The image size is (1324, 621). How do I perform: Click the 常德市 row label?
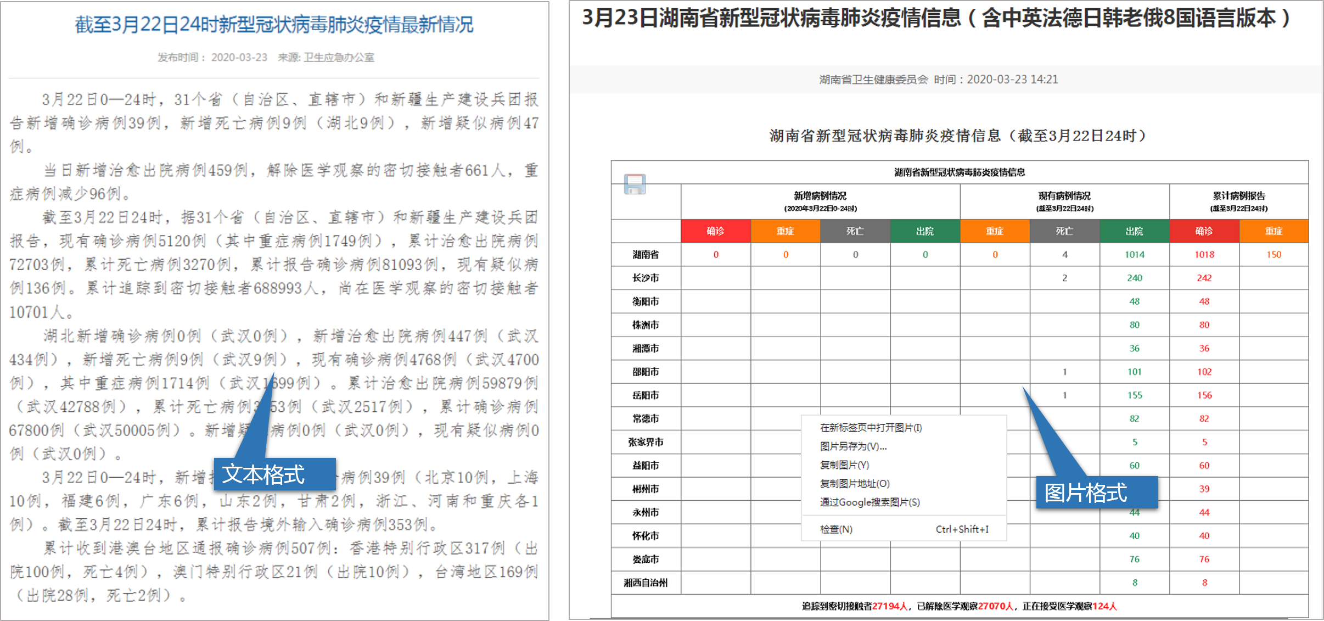point(646,419)
